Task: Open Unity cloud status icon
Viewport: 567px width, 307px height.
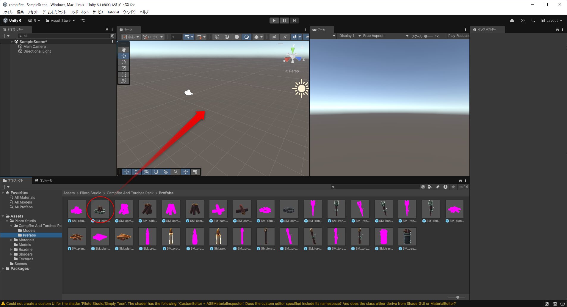Action: point(512,21)
